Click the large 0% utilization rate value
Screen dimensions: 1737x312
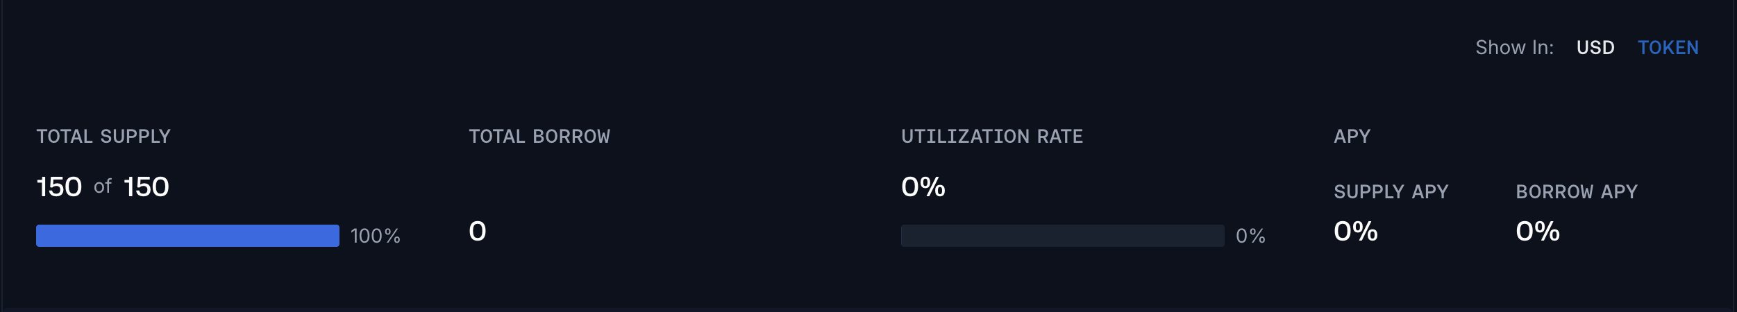click(x=923, y=187)
